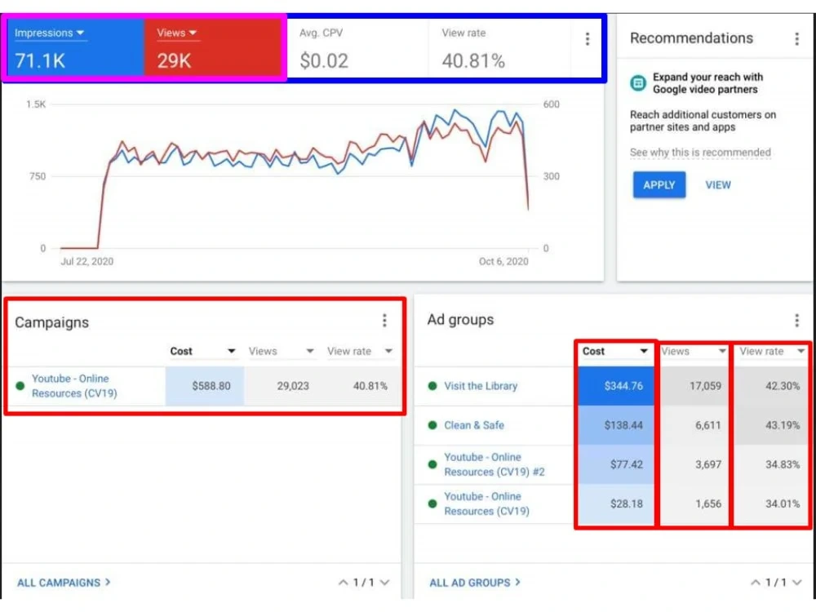Open the View rate column dropdown in Campaigns

388,351
